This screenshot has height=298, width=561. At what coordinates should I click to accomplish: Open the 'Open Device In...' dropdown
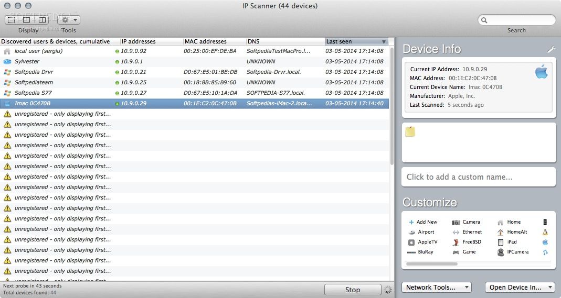coord(520,288)
